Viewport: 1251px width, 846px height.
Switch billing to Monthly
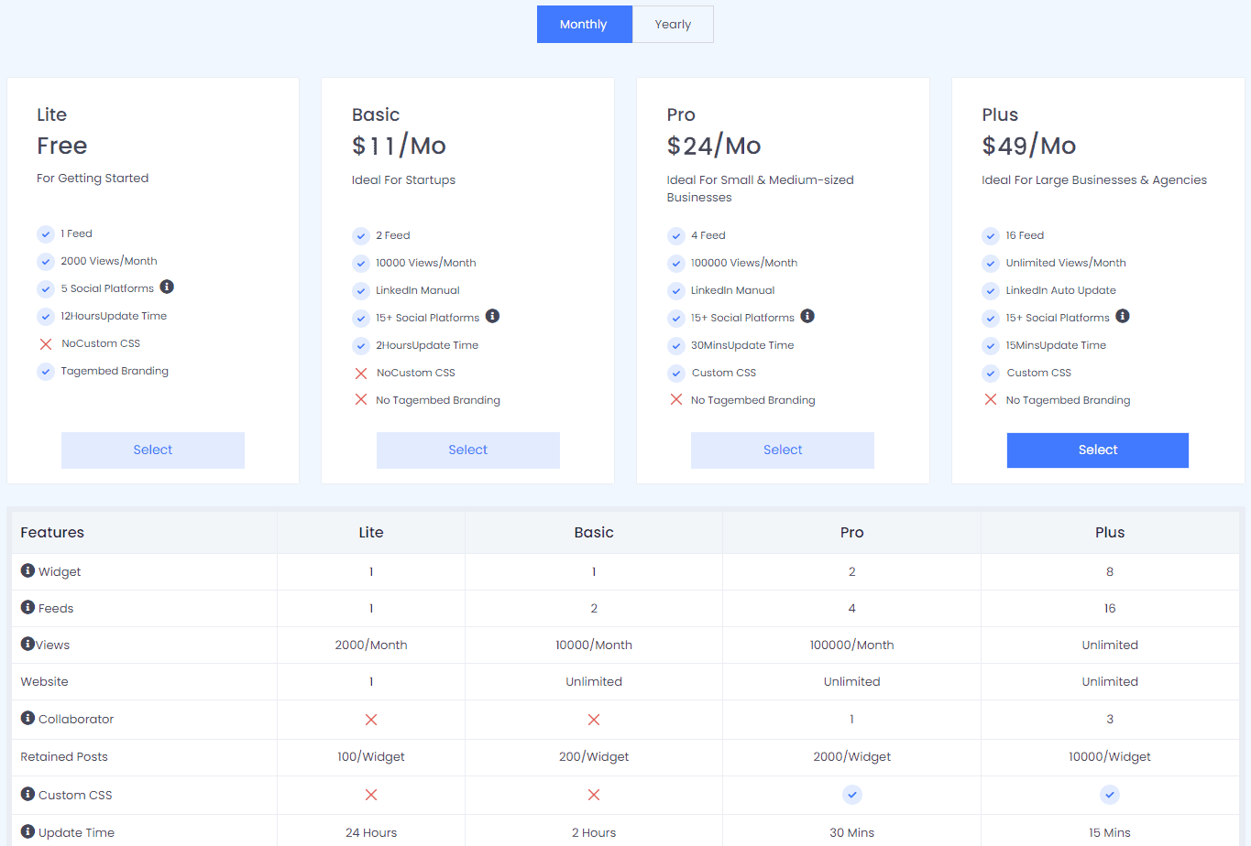click(584, 25)
